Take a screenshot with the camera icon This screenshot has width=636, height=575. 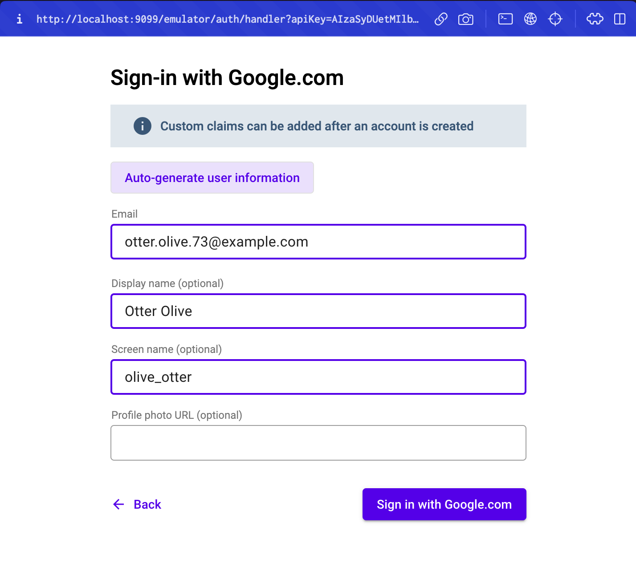466,19
